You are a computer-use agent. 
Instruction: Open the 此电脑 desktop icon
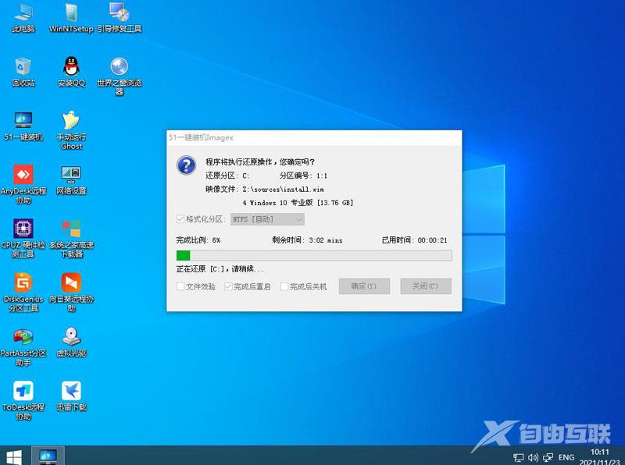coord(23,18)
